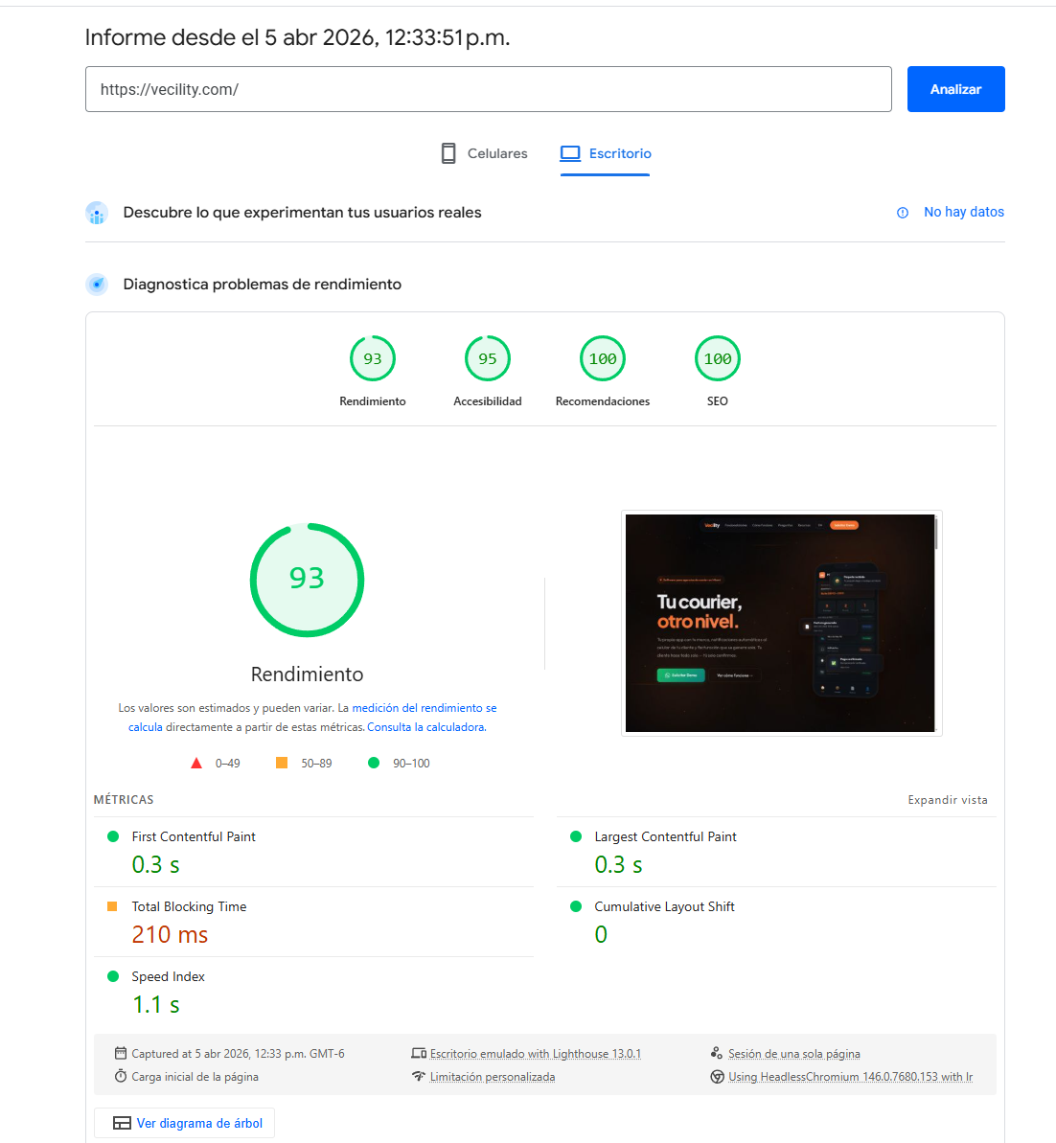Click the Descubre lo que experimentan heading
1056x1143 pixels.
(x=302, y=213)
